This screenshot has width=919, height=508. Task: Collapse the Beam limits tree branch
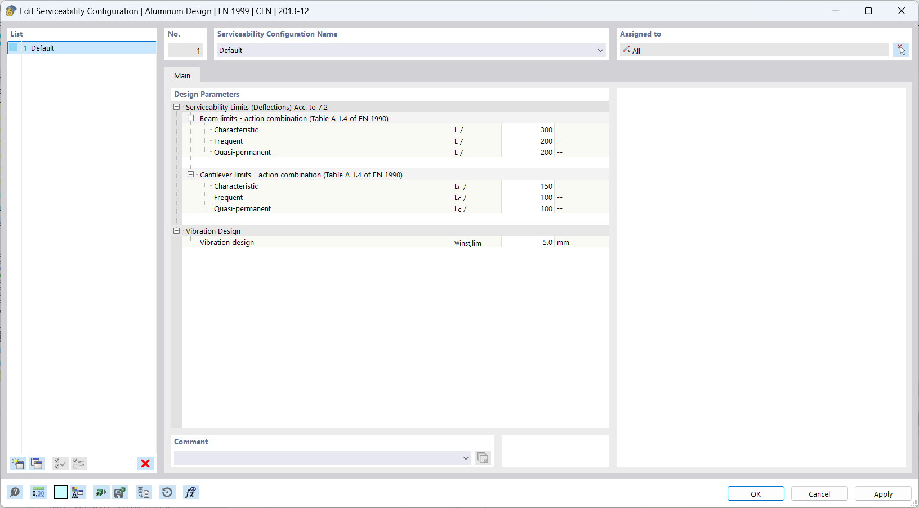pyautogui.click(x=191, y=118)
